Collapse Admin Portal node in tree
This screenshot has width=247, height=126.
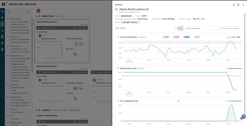tap(8, 19)
